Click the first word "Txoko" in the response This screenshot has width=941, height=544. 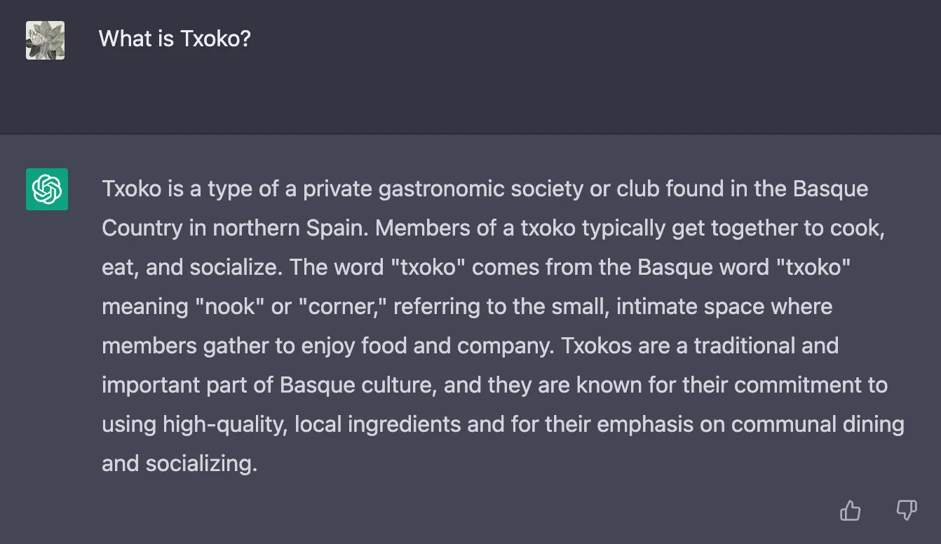pos(132,189)
